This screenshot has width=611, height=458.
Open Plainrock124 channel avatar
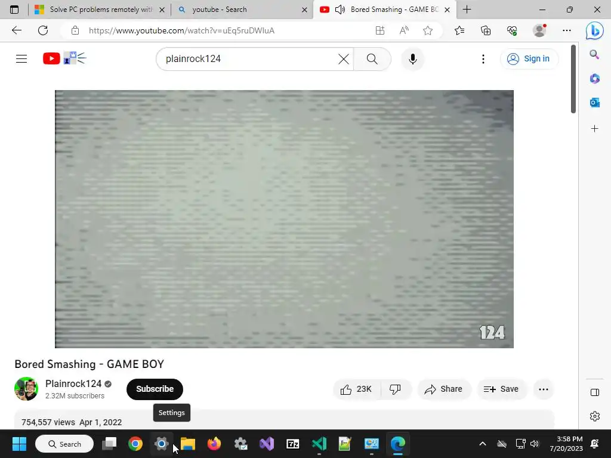pyautogui.click(x=26, y=389)
